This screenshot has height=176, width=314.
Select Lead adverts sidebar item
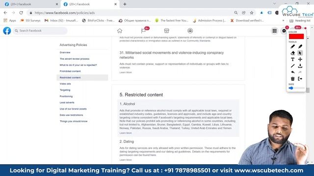pos(67,102)
